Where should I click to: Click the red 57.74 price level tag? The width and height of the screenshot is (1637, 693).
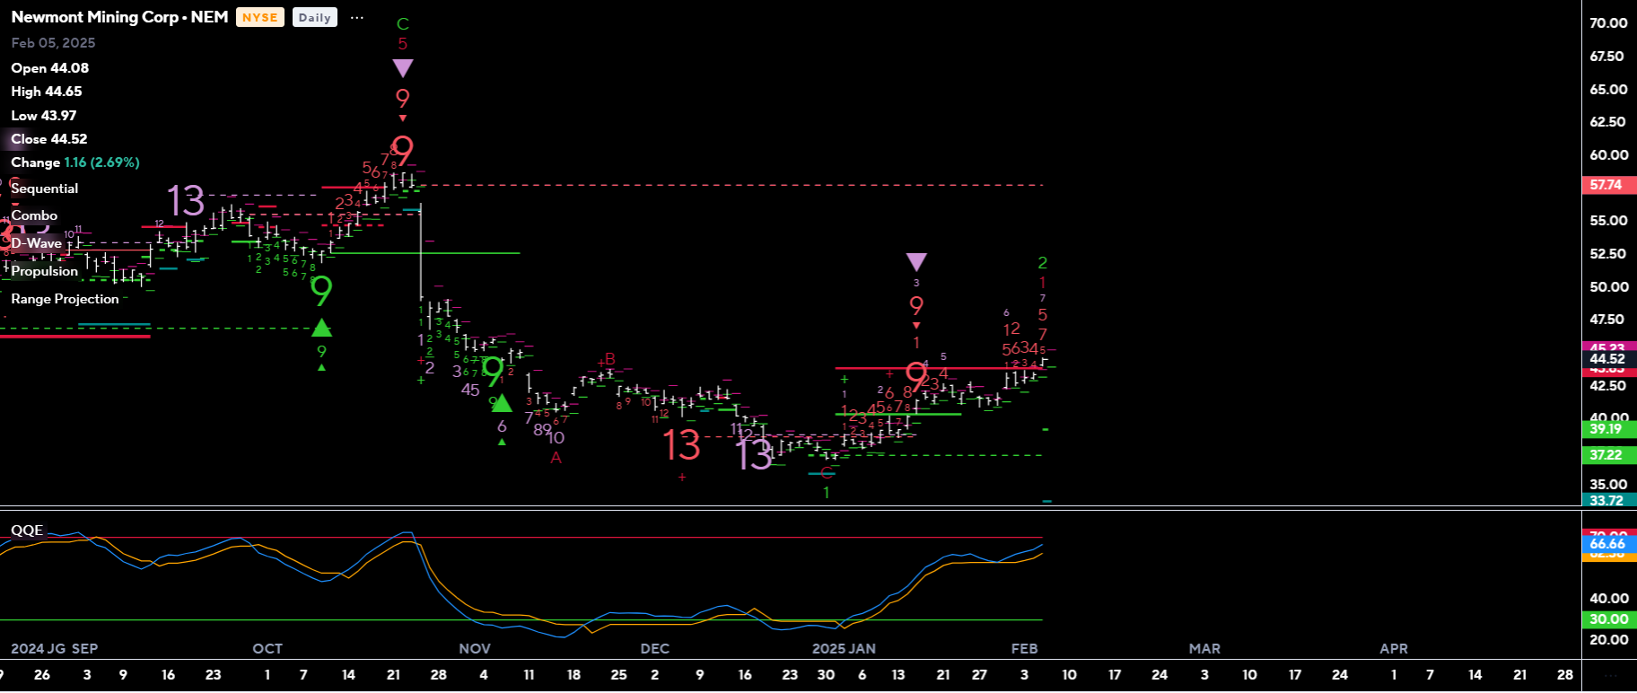pos(1606,185)
